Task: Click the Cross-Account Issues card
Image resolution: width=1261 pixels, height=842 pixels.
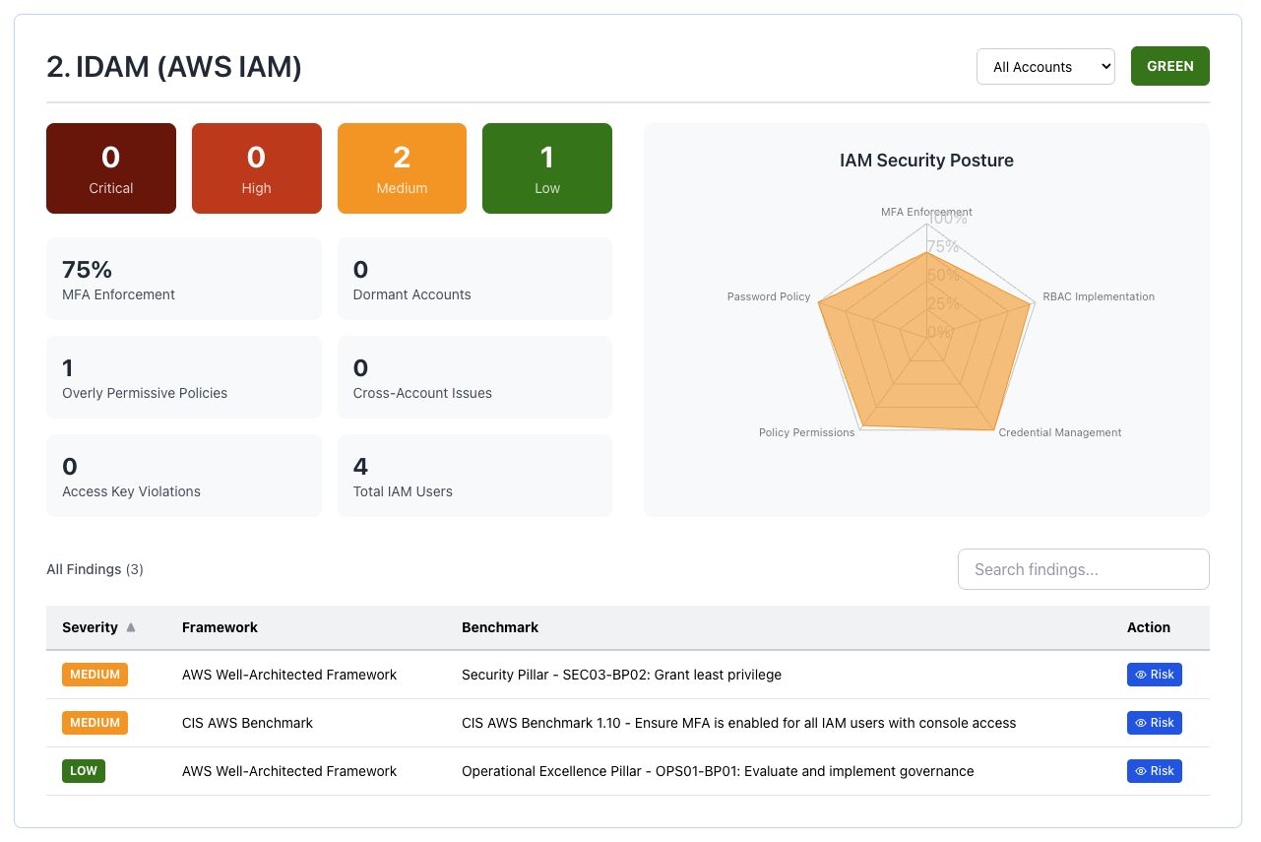Action: coord(474,377)
